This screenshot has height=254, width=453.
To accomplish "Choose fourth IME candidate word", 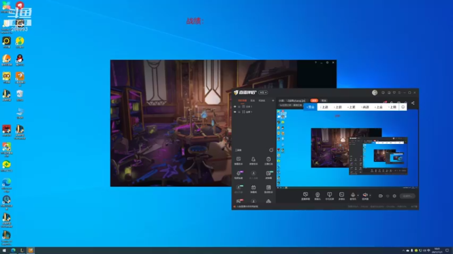I will [352, 107].
